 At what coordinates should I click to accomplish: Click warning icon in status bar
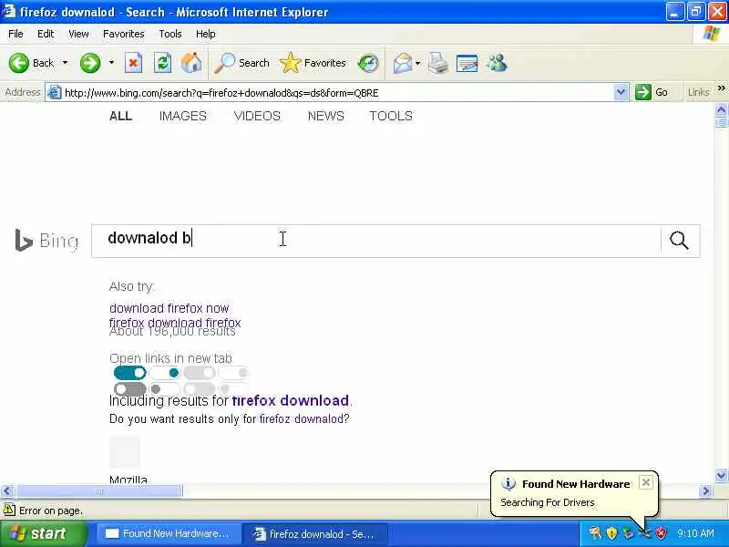point(9,510)
